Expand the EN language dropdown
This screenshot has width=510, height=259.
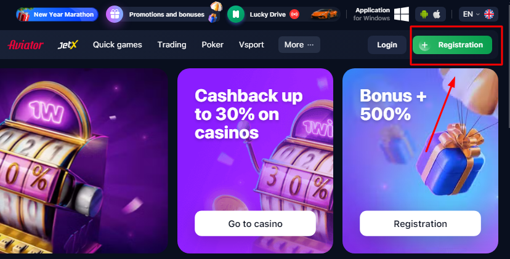tap(471, 14)
